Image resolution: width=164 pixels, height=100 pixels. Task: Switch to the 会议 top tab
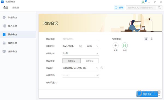pyautogui.click(x=6, y=8)
